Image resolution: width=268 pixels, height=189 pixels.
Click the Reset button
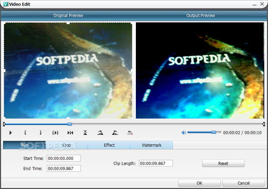point(223,163)
